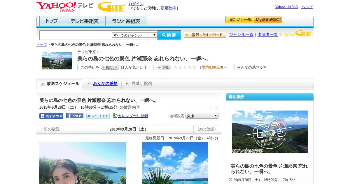Click the 最終更新日 timestamp text
This screenshot has height=184, width=350.
point(182,138)
